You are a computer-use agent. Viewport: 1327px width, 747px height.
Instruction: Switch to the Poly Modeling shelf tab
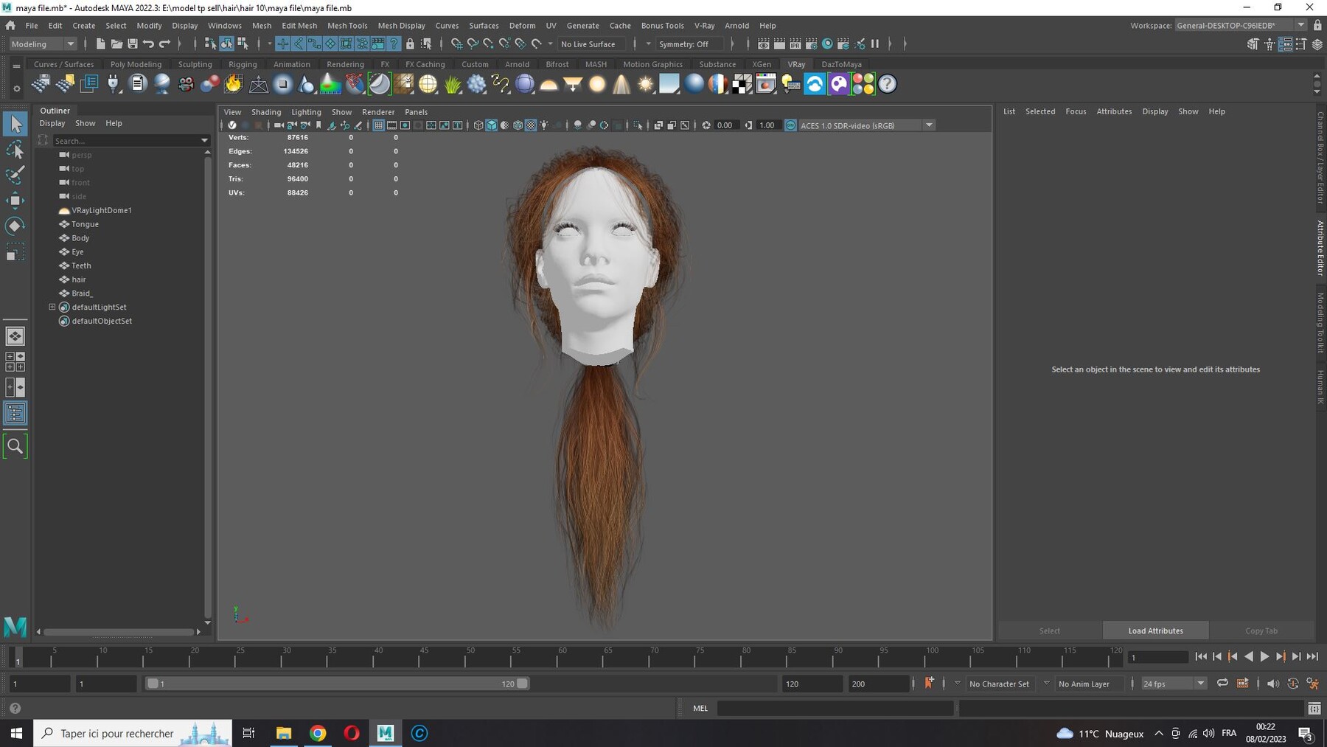[136, 64]
